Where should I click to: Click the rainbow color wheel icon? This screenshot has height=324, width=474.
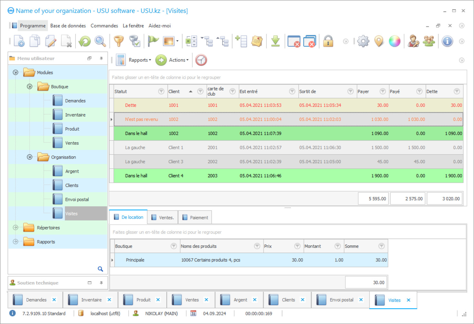point(394,41)
